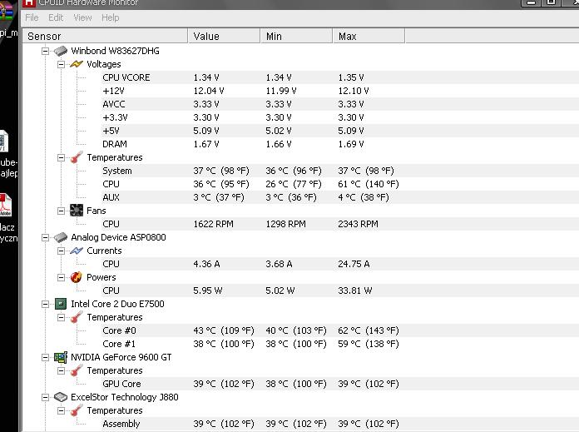Collapse the Currents group
579x432 pixels.
point(61,251)
